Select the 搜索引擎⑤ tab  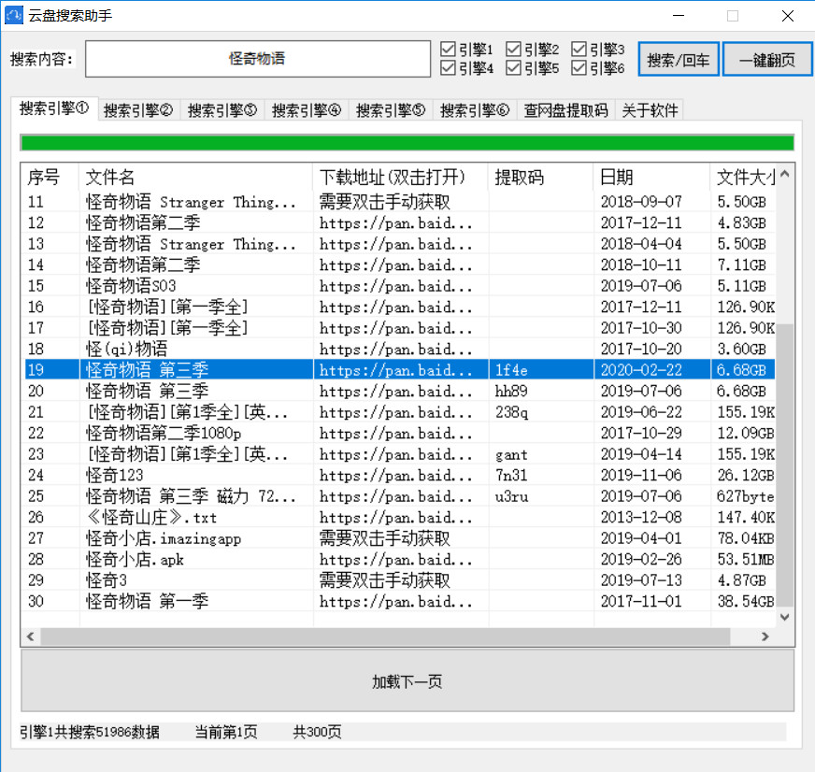pyautogui.click(x=391, y=110)
